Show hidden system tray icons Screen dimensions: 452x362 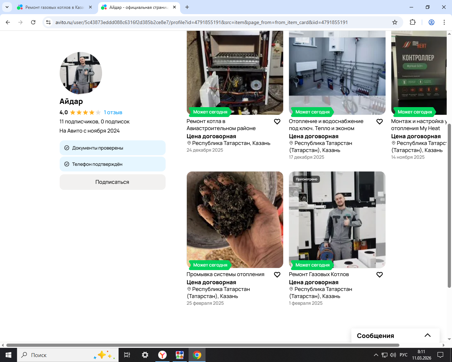click(376, 355)
